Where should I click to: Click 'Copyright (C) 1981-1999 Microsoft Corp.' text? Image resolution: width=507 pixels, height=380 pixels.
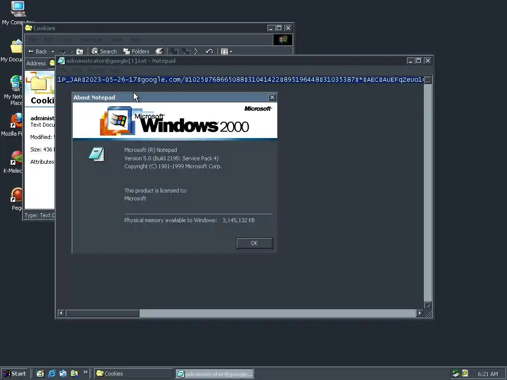[173, 166]
